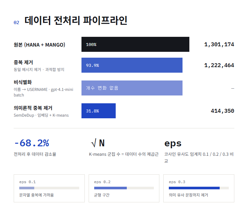Screen dimensions: 249x218
Task: Open the '의미 유사 문장까지 제거' card
Action: click(x=199, y=188)
